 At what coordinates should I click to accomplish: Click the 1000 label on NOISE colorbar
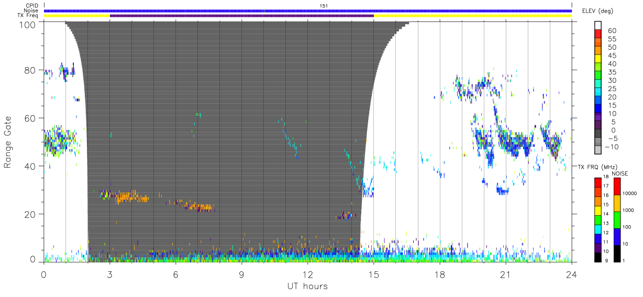(629, 211)
